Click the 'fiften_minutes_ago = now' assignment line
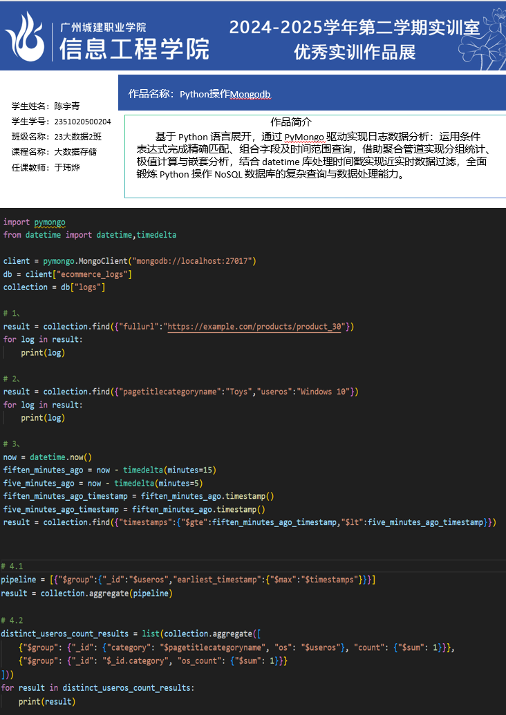The height and width of the screenshot is (715, 506). click(109, 470)
